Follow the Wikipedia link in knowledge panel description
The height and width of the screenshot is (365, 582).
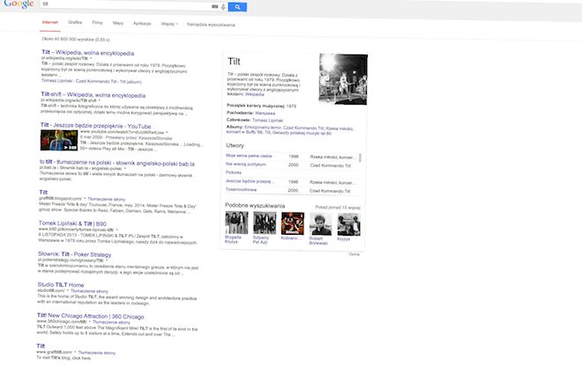click(x=255, y=94)
